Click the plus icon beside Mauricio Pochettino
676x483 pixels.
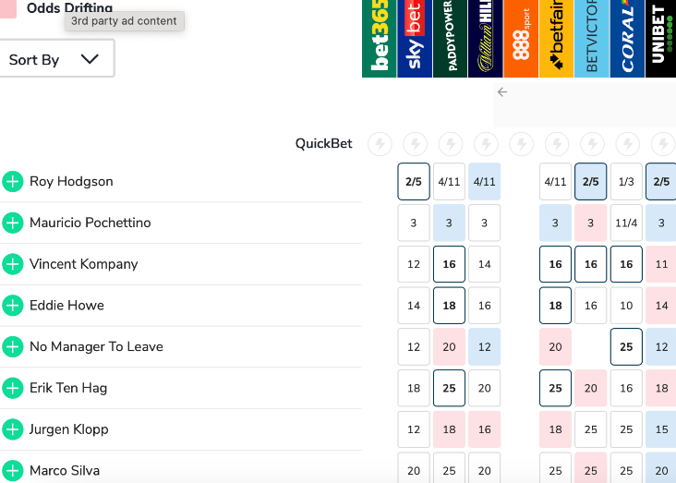click(12, 223)
